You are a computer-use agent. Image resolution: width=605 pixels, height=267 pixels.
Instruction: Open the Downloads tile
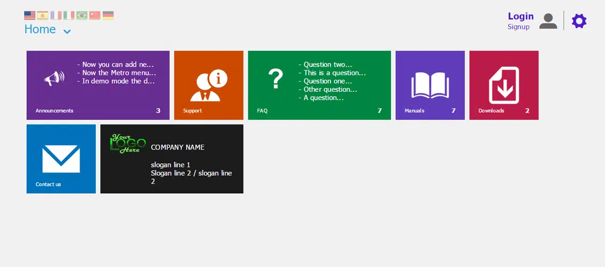(x=504, y=85)
